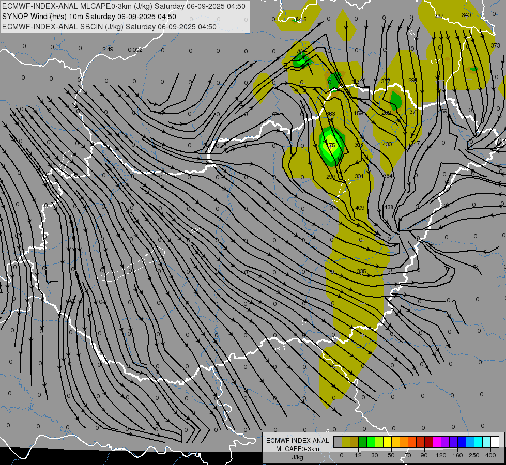Click the legend text MLCAPE0-3km
This screenshot has width=506, height=465.
pyautogui.click(x=298, y=449)
